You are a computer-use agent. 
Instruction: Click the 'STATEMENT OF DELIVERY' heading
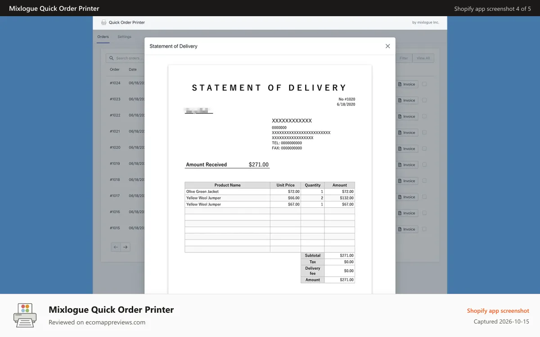[x=269, y=88]
